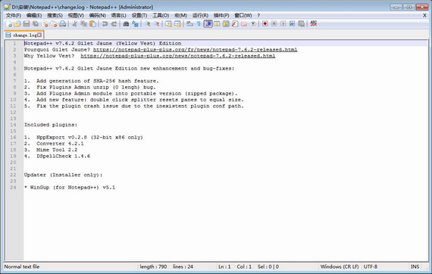
Task: Open the English news/notepad-7.6.2-released.html link
Action: (x=177, y=56)
